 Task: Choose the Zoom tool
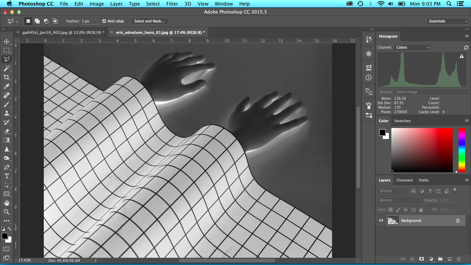pyautogui.click(x=7, y=212)
